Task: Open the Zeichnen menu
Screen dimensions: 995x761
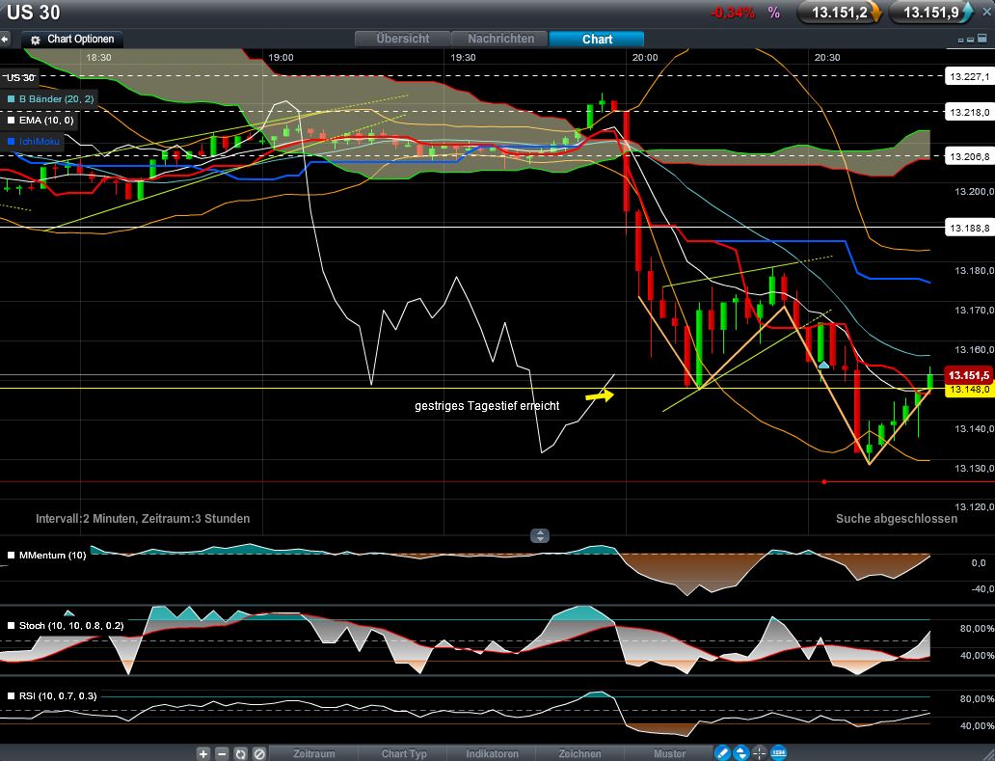Action: [x=580, y=753]
